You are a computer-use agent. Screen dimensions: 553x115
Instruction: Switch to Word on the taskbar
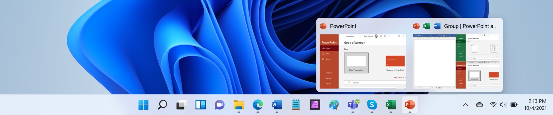tap(277, 105)
